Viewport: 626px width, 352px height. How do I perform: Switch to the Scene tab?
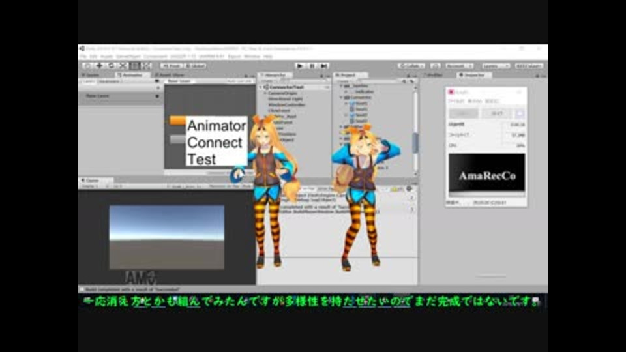click(91, 75)
